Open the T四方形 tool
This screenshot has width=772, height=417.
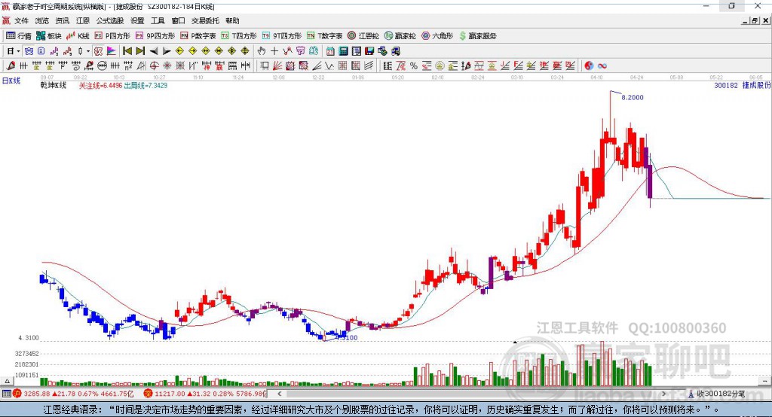pos(239,36)
